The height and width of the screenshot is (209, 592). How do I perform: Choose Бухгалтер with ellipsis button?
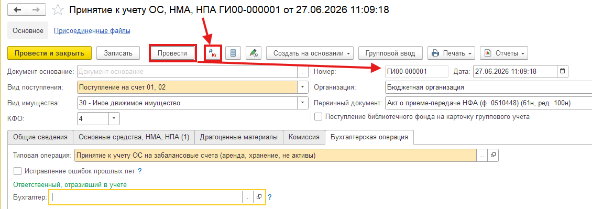click(248, 197)
